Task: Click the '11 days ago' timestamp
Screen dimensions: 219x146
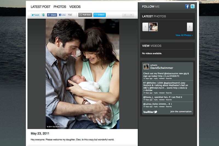Action: pos(148,79)
